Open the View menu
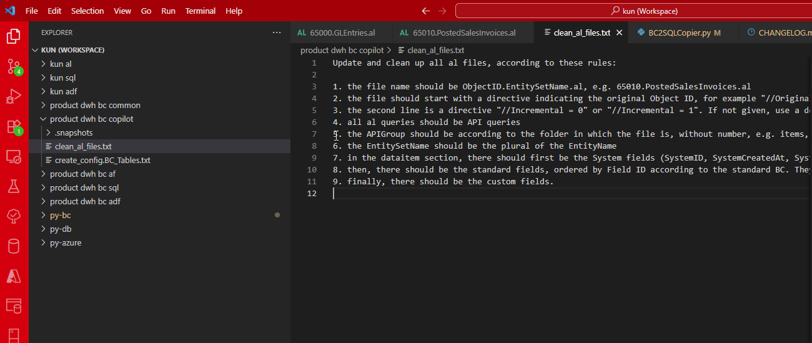Image resolution: width=812 pixels, height=343 pixels. [122, 11]
